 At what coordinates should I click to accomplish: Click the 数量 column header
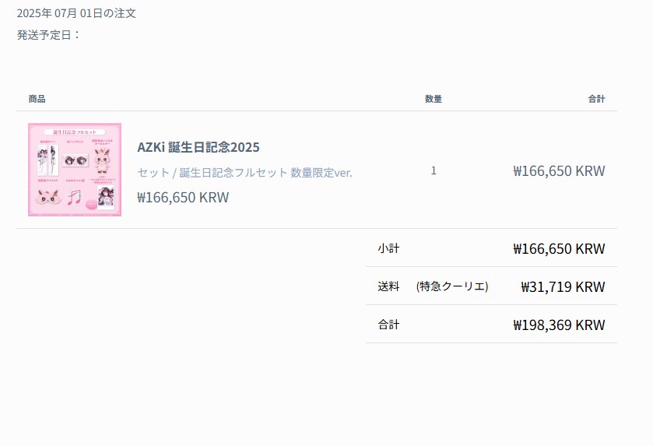pyautogui.click(x=434, y=99)
